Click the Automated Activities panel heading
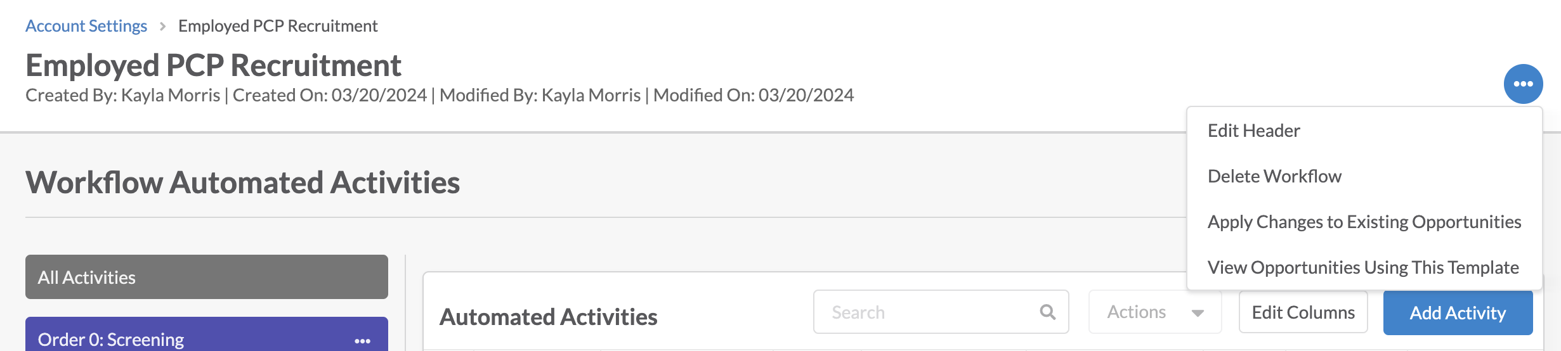 [x=548, y=317]
